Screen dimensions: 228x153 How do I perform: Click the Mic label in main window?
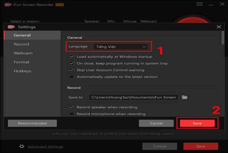pyautogui.click(x=111, y=21)
